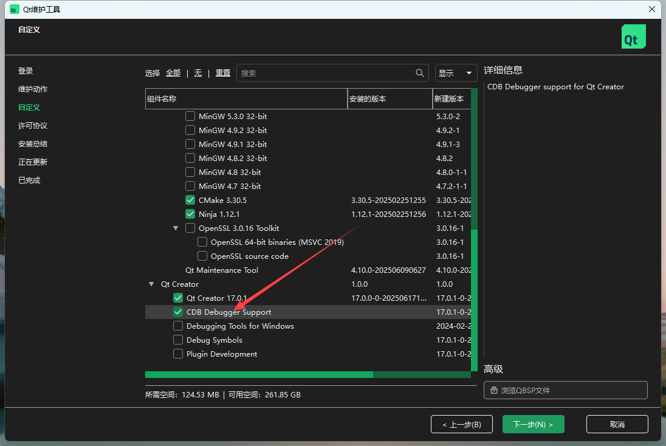Check MinGW 4.8 32-bit checkbox
Viewport: 666px width, 446px height.
[x=190, y=172]
